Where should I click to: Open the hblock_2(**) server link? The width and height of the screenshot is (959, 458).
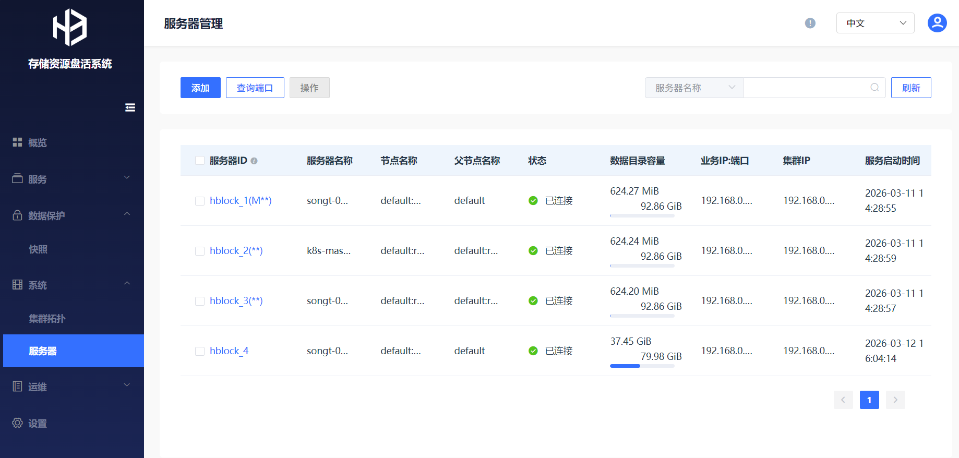point(236,251)
